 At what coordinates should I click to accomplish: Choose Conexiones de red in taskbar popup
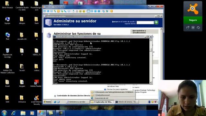113,98
